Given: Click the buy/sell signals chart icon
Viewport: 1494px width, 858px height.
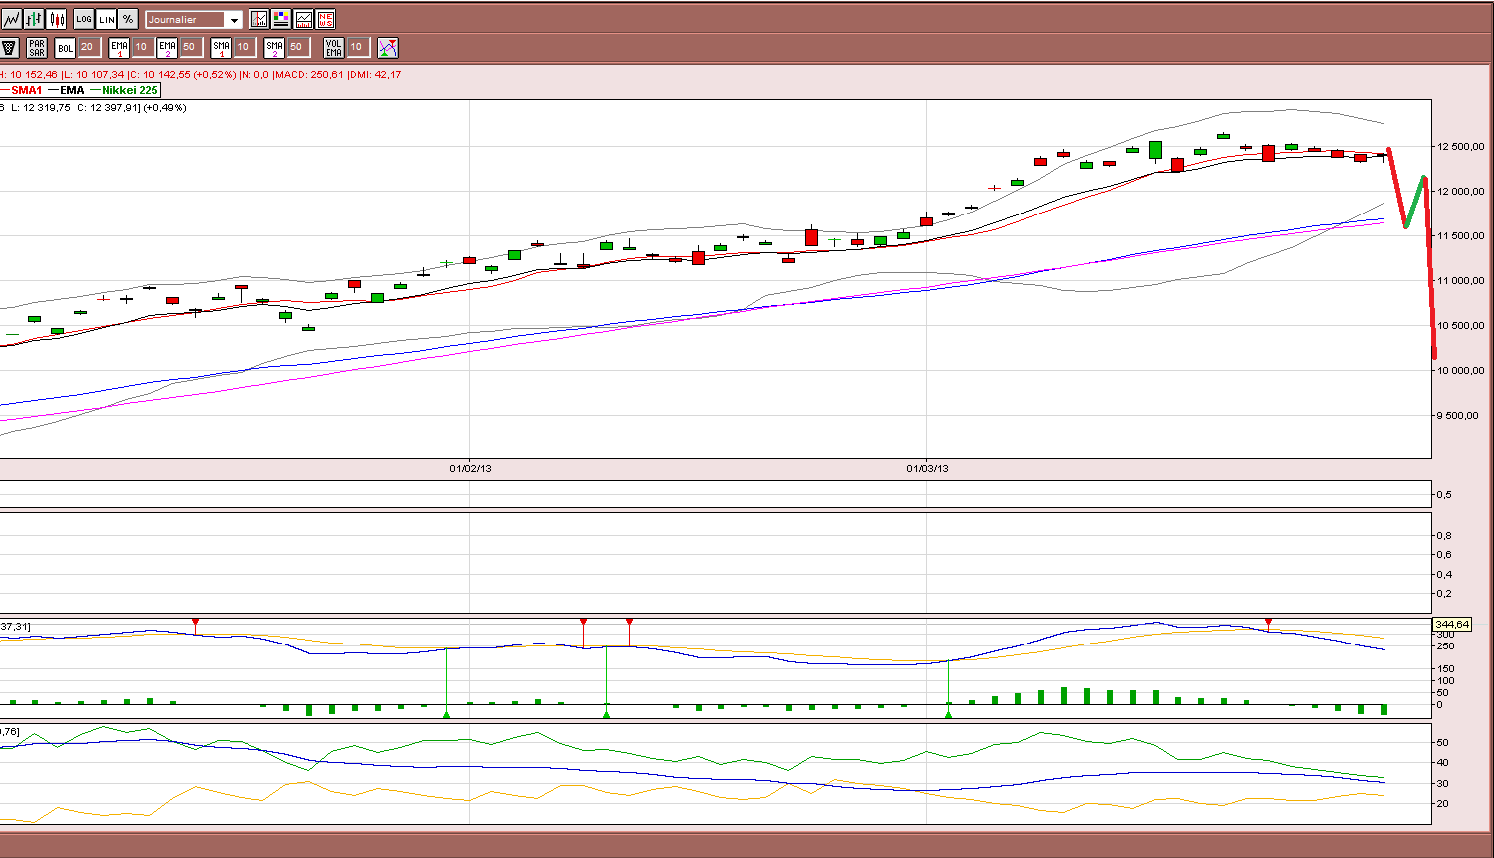Looking at the screenshot, I should click(388, 47).
